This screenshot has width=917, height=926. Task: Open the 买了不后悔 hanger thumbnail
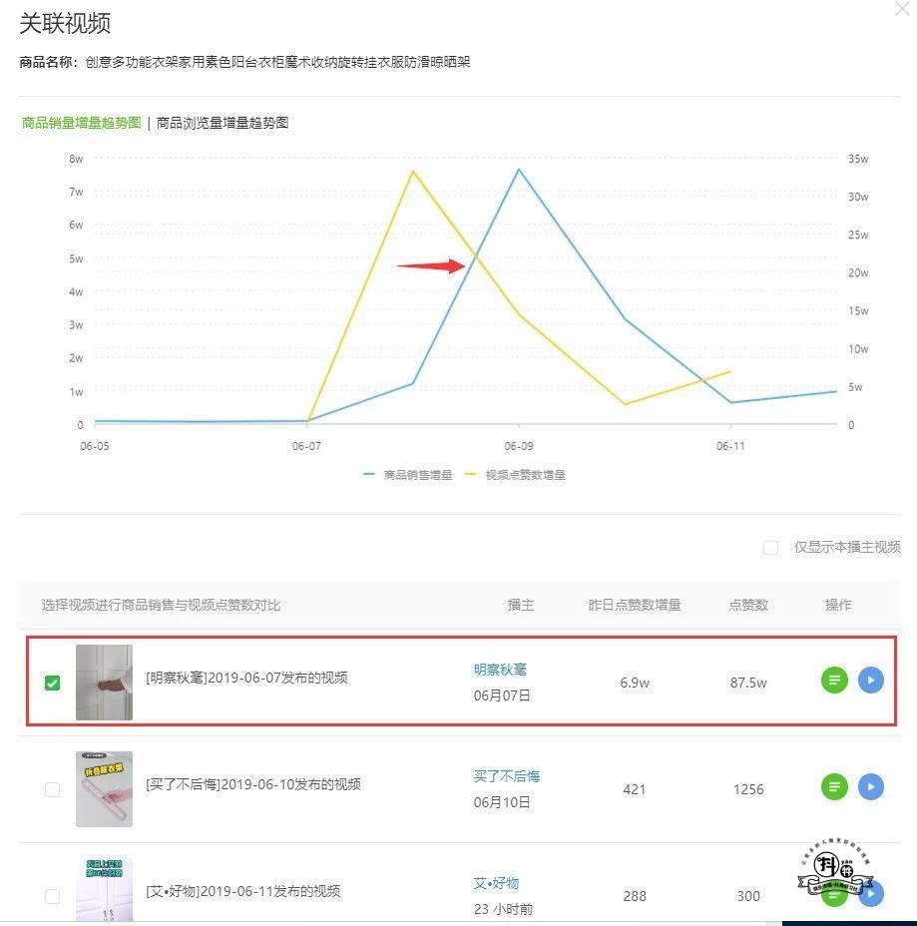click(104, 789)
